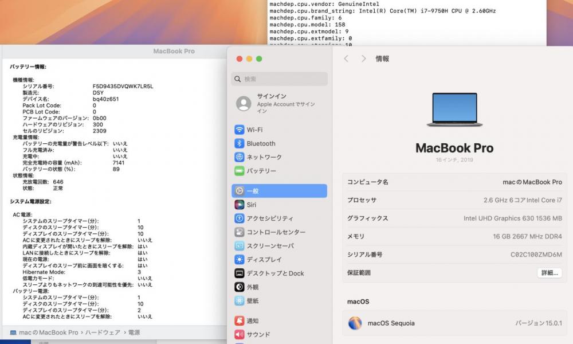Select 一般 in the sidebar
The image size is (573, 344).
(279, 191)
